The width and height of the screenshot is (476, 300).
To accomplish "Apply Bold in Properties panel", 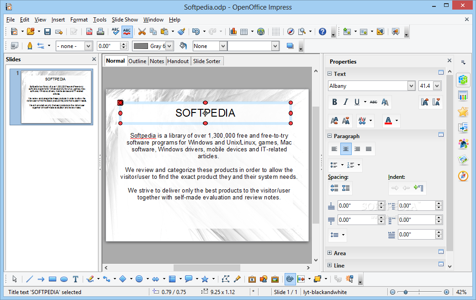I will (x=334, y=102).
